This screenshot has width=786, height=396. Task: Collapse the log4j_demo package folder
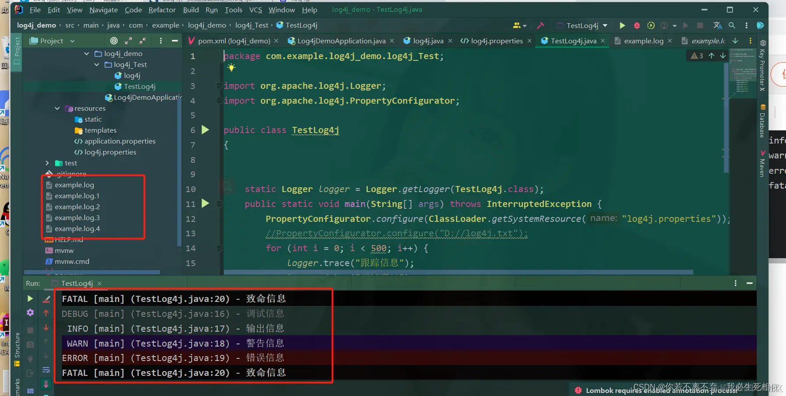pos(86,53)
